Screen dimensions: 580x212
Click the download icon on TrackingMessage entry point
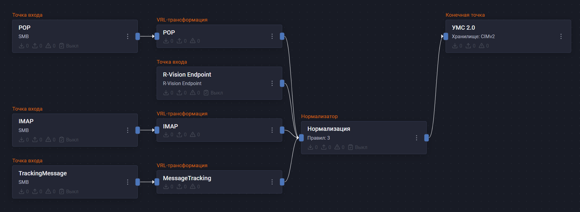(22, 191)
